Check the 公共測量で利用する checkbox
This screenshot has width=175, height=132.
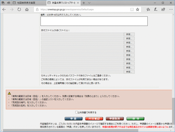[76, 112]
